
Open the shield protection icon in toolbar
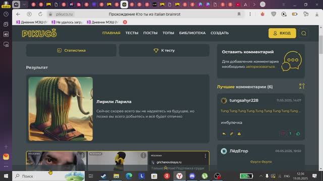(x=274, y=14)
